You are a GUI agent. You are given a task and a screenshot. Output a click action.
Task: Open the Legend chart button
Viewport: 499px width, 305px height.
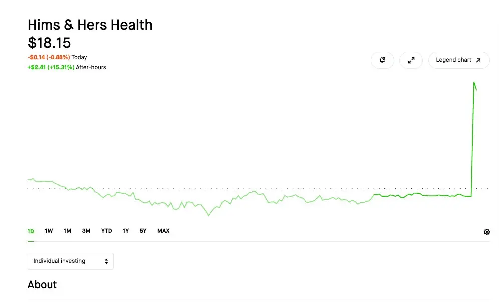point(459,60)
